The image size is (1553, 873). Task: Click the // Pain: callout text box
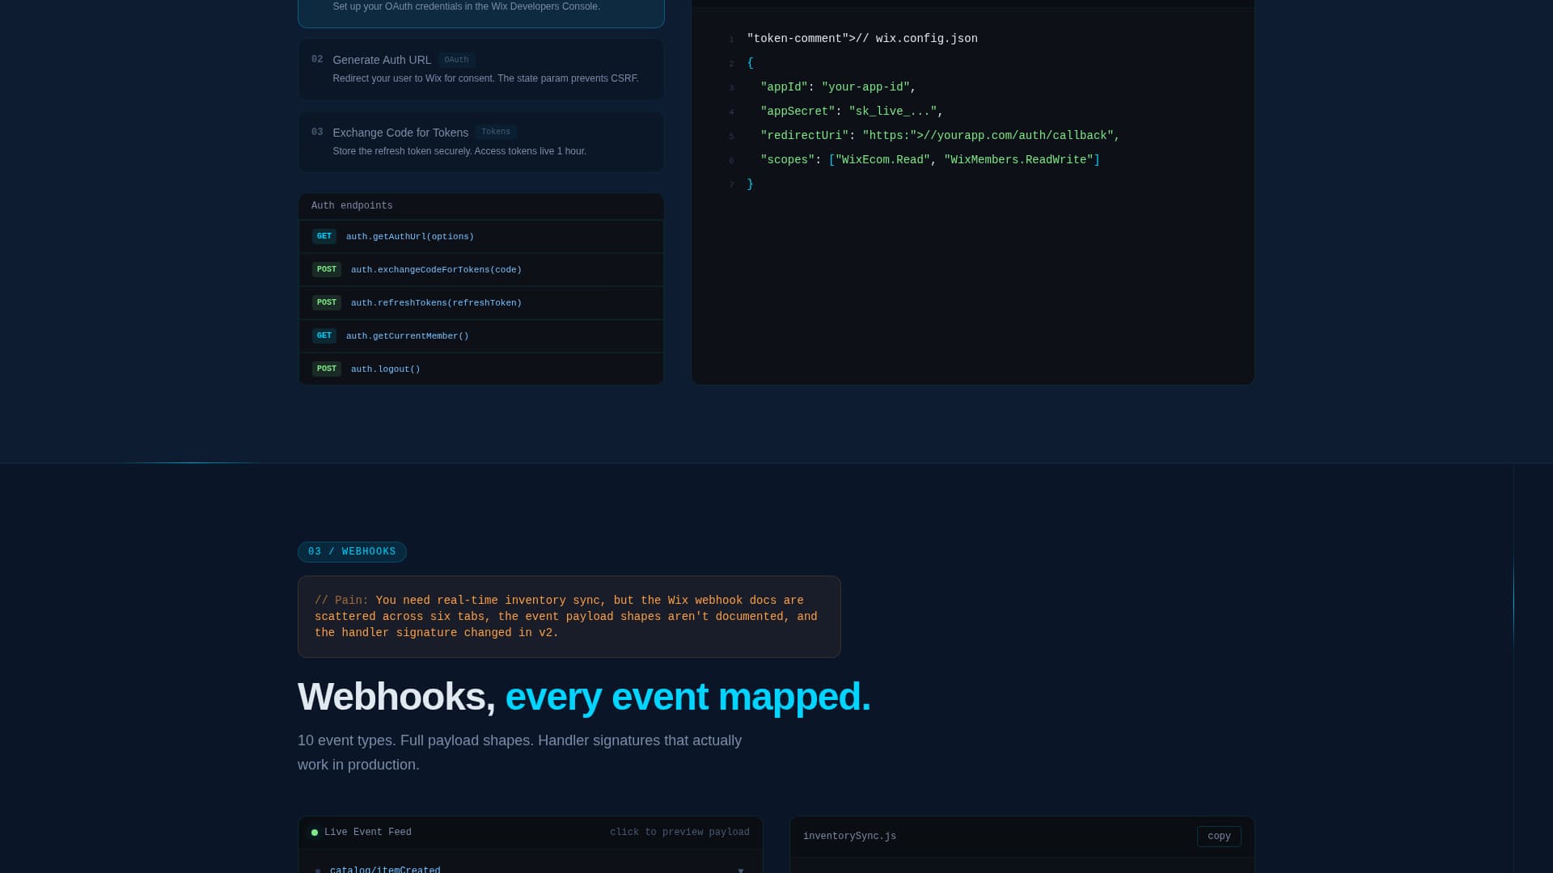pyautogui.click(x=569, y=617)
